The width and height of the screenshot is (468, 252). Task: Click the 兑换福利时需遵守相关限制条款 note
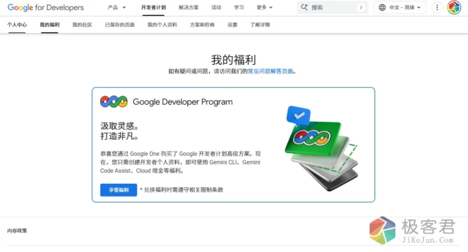point(181,190)
